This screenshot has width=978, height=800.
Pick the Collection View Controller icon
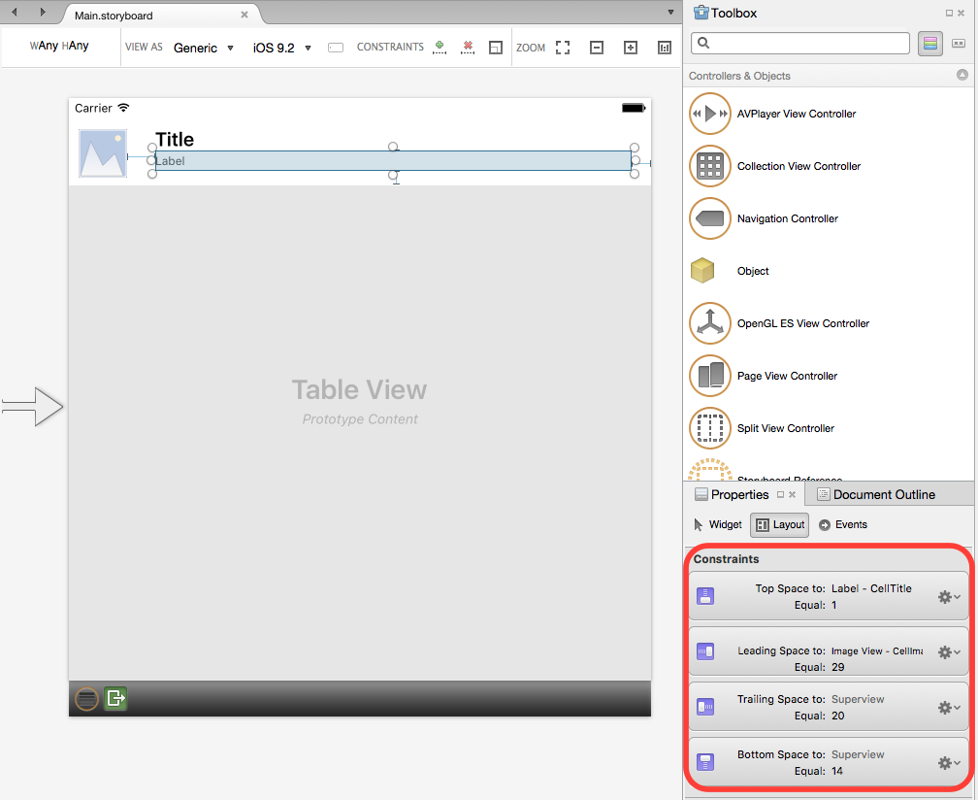click(709, 166)
